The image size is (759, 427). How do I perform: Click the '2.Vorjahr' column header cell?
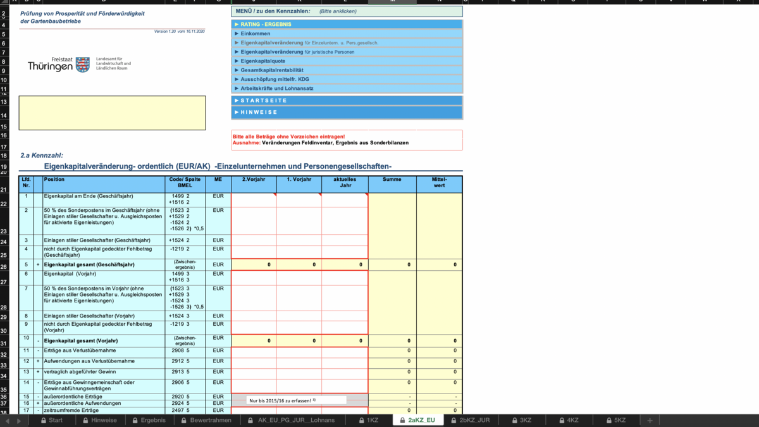click(254, 184)
